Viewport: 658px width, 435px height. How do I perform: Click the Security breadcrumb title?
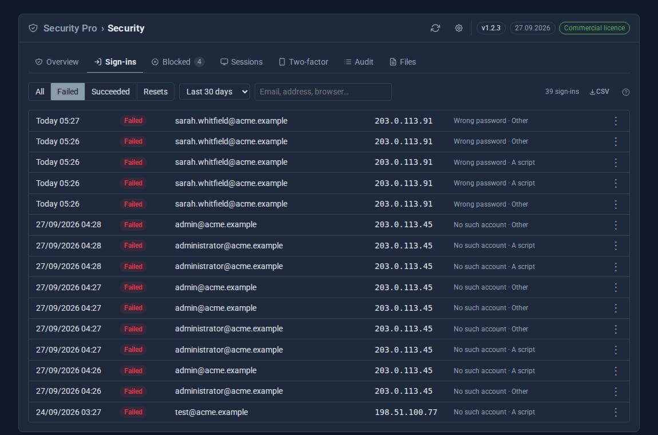(126, 28)
